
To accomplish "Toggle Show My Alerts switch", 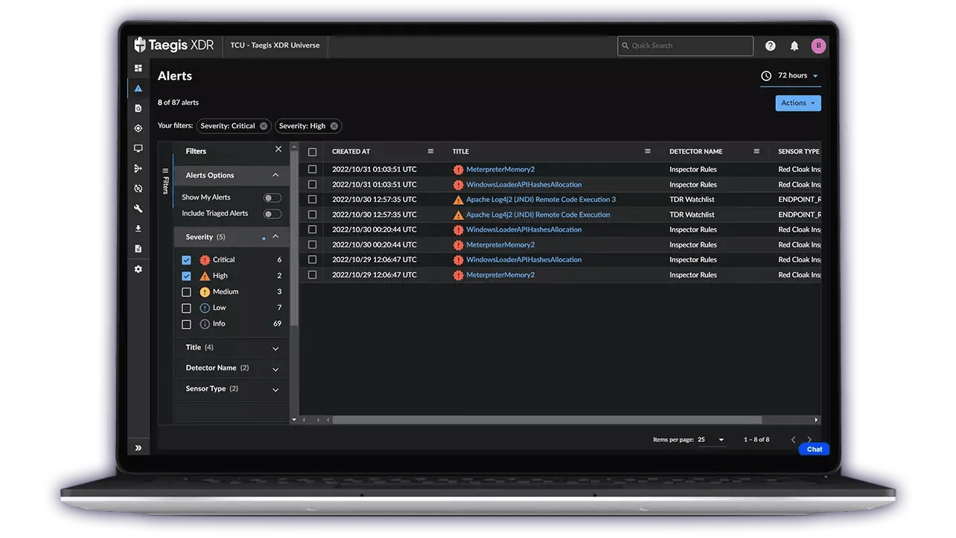I will click(273, 197).
